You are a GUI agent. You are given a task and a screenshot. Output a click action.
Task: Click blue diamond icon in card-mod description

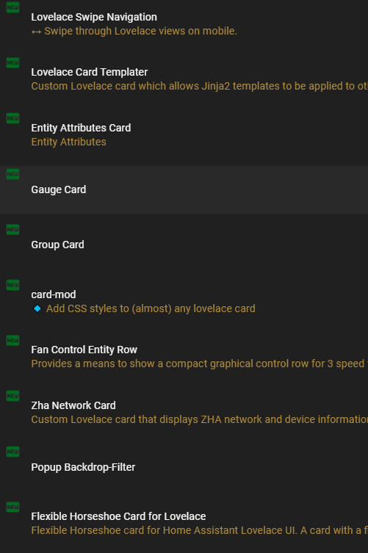tap(37, 308)
